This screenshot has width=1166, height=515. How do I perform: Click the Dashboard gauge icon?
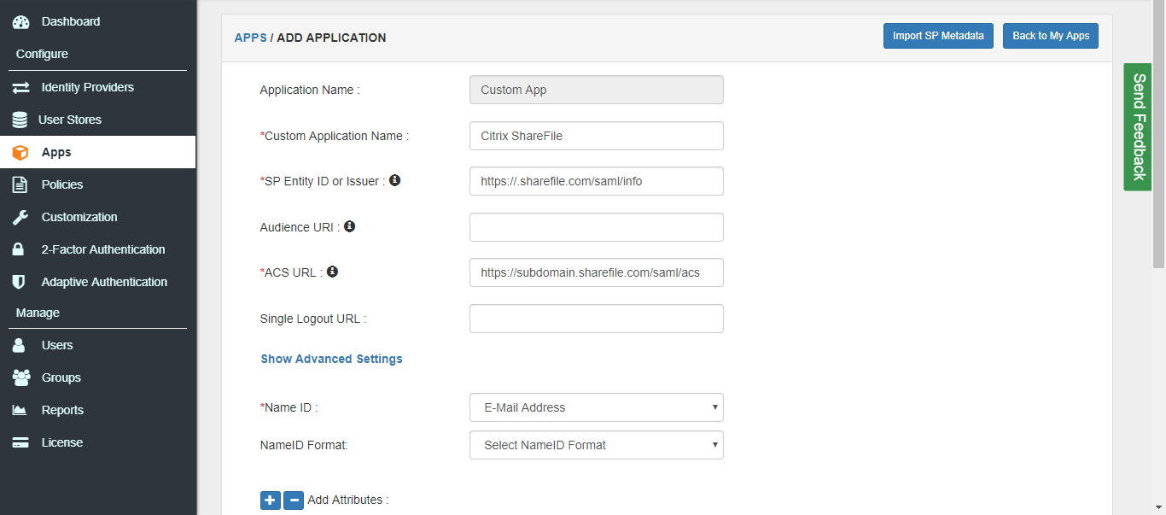pos(20,21)
